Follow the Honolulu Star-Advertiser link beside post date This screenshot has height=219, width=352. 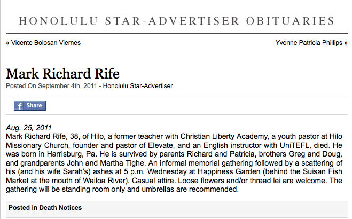138,86
